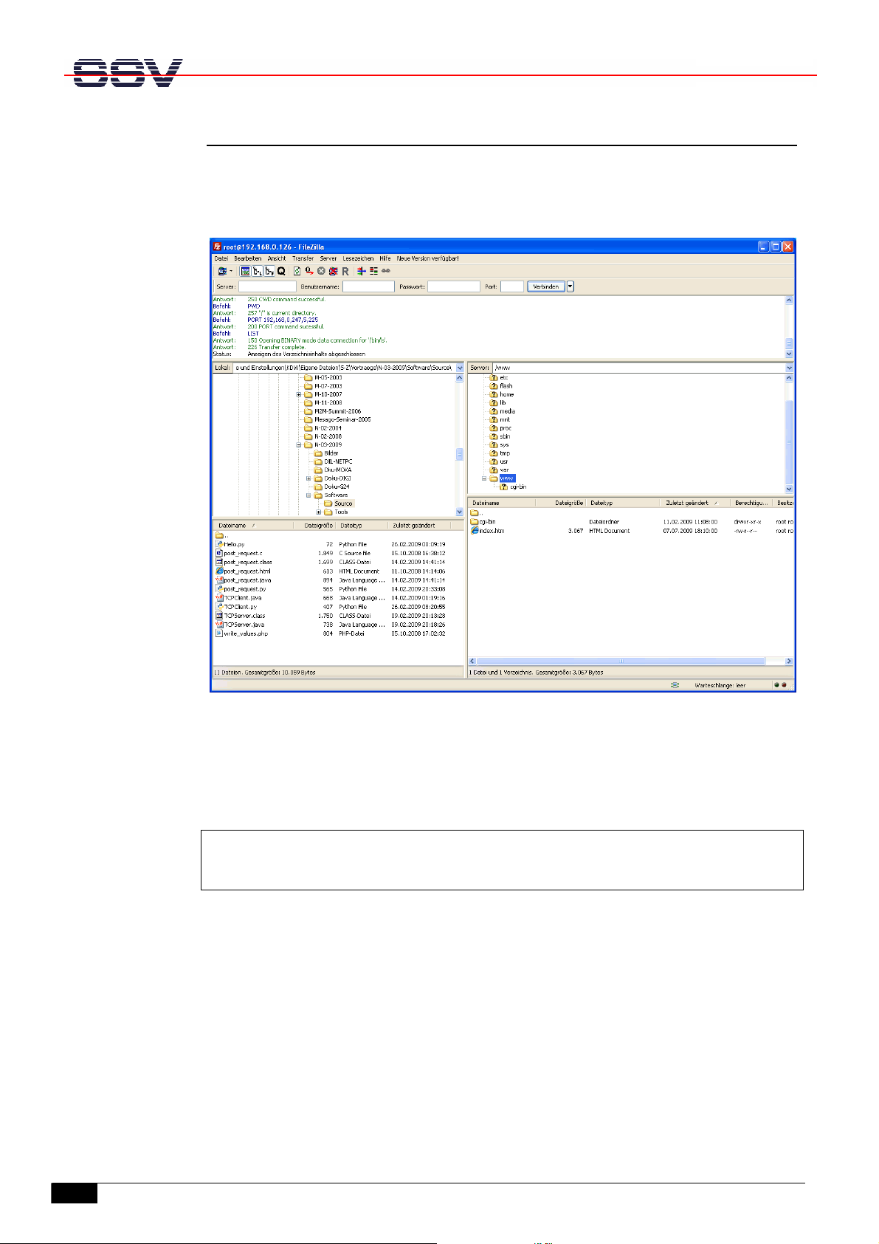Screen dimensions: 879x1244
Task: Sort remote files by Zuletzt geändert column
Action: point(694,503)
